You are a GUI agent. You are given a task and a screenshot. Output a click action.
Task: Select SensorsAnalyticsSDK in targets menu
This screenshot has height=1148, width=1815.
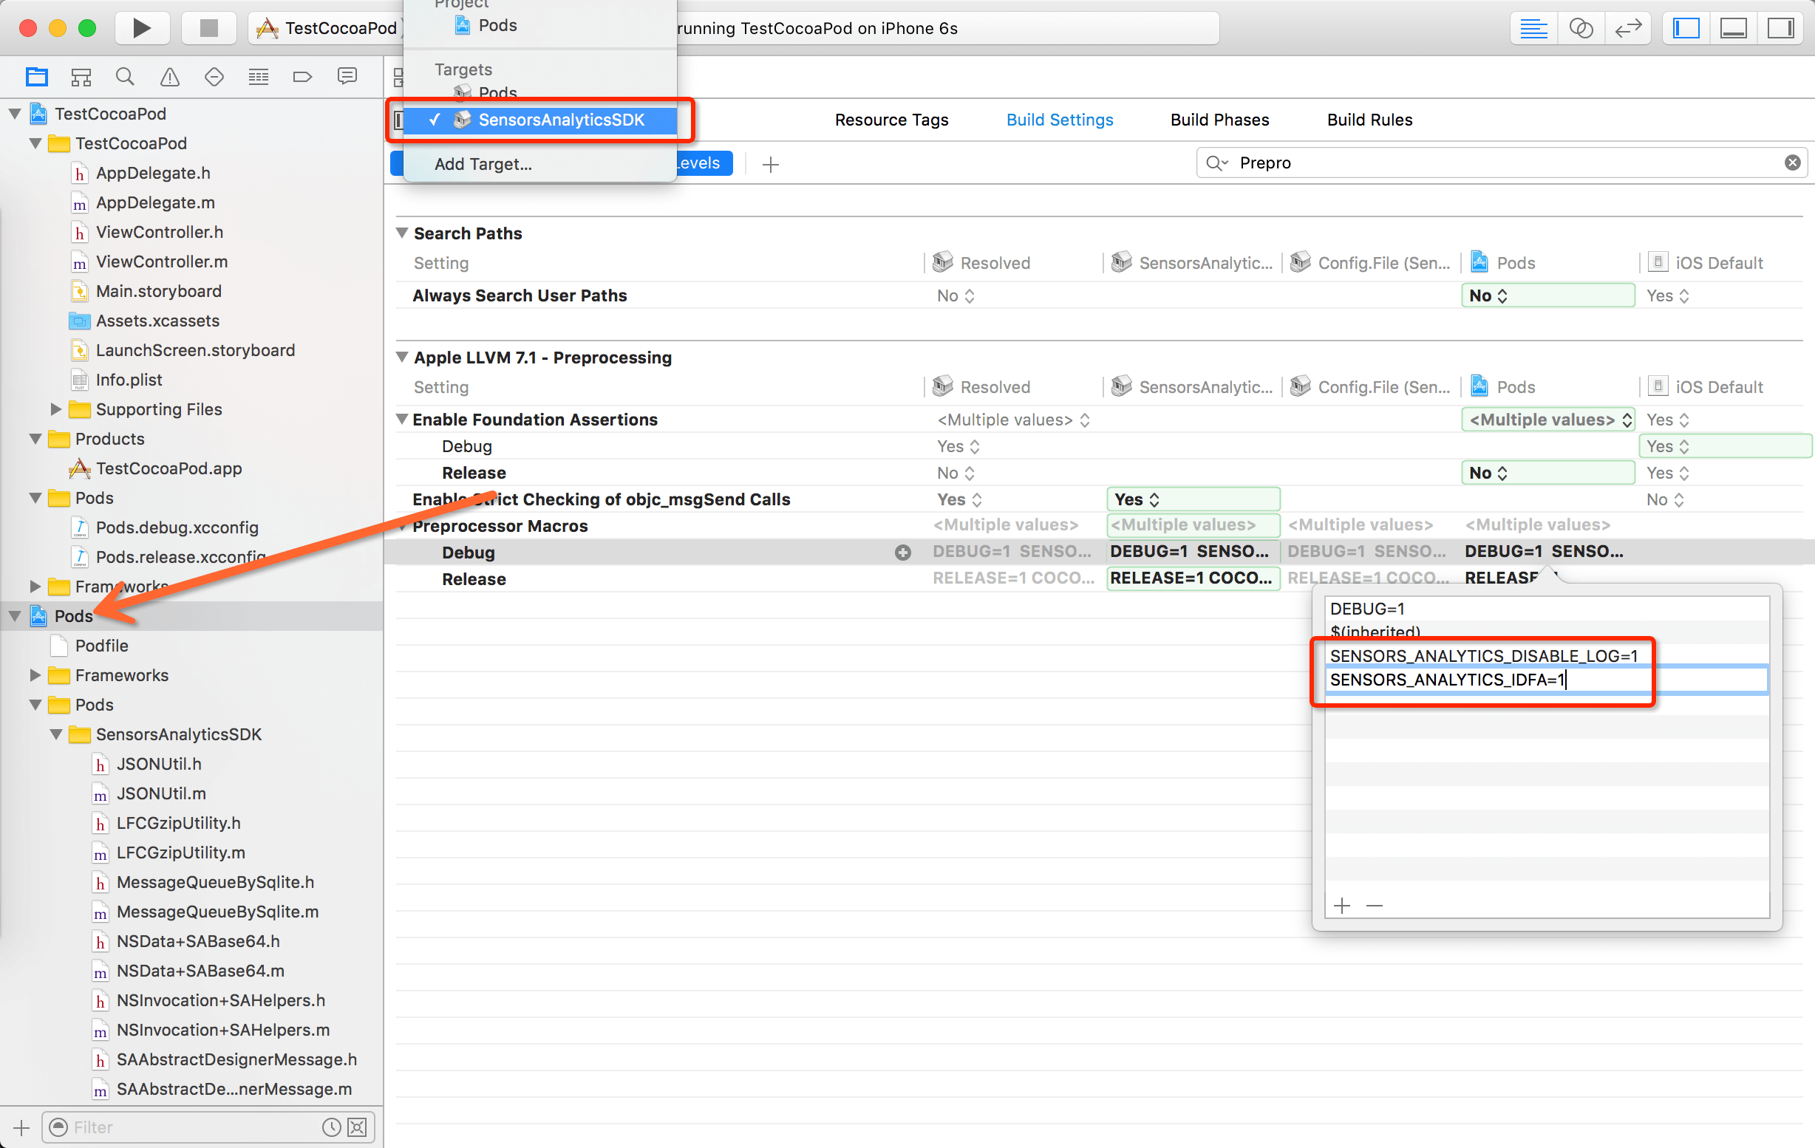point(539,120)
